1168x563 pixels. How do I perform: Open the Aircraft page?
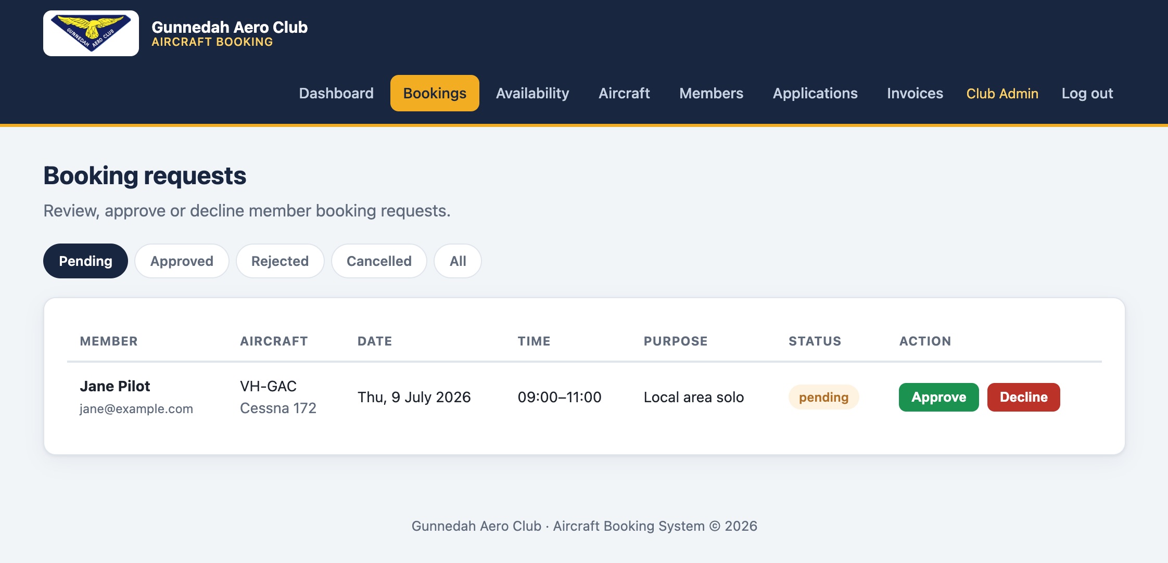coord(624,93)
